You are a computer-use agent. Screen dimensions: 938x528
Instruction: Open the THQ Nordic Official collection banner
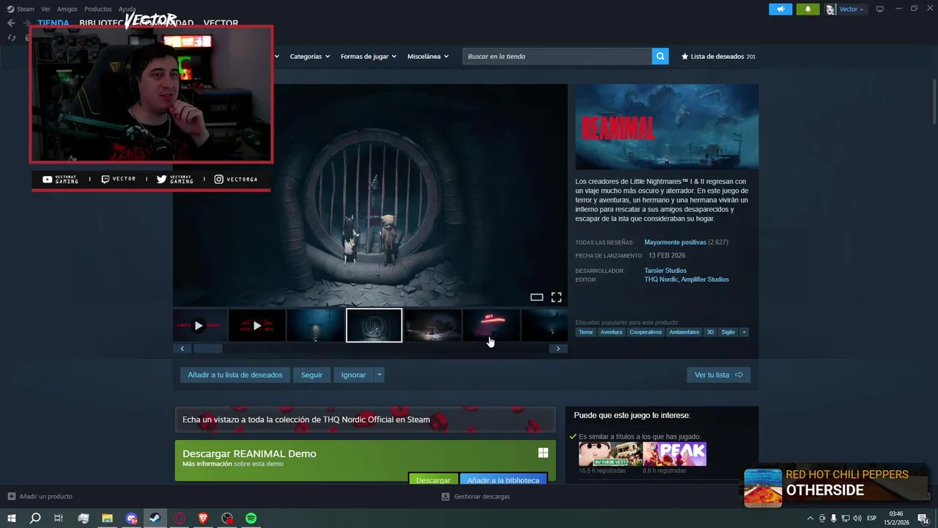point(365,419)
